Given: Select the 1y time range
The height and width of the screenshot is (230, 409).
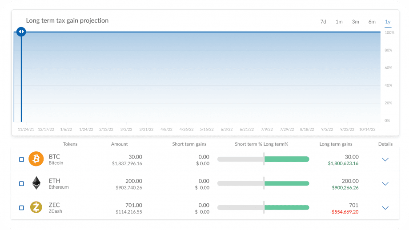Looking at the screenshot, I should point(388,22).
